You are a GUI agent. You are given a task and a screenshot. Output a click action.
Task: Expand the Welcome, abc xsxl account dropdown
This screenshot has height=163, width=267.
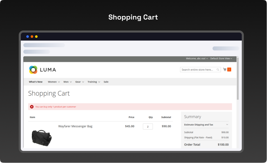click(197, 59)
